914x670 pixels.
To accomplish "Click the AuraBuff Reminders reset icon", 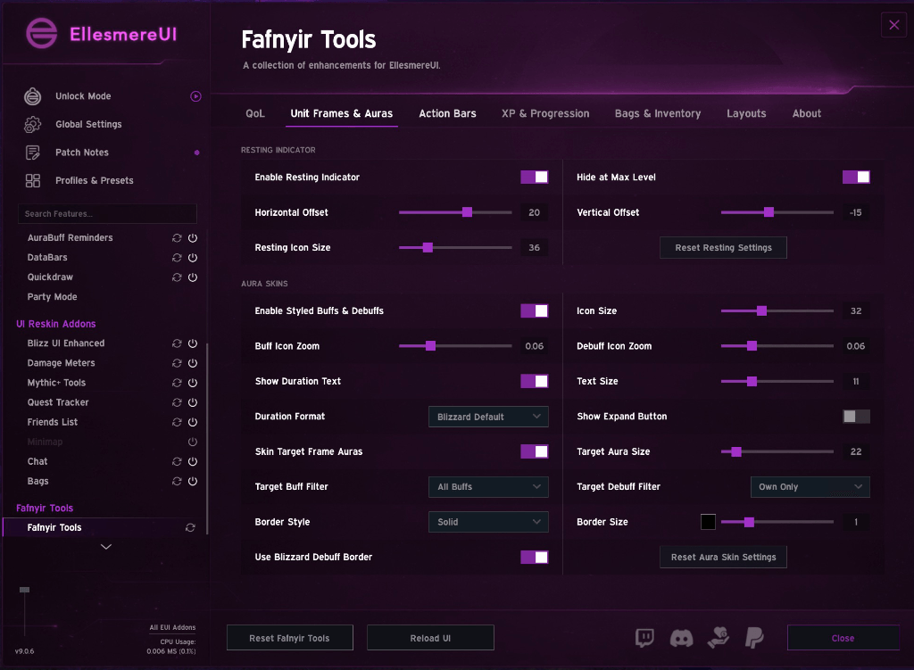I will click(x=177, y=237).
